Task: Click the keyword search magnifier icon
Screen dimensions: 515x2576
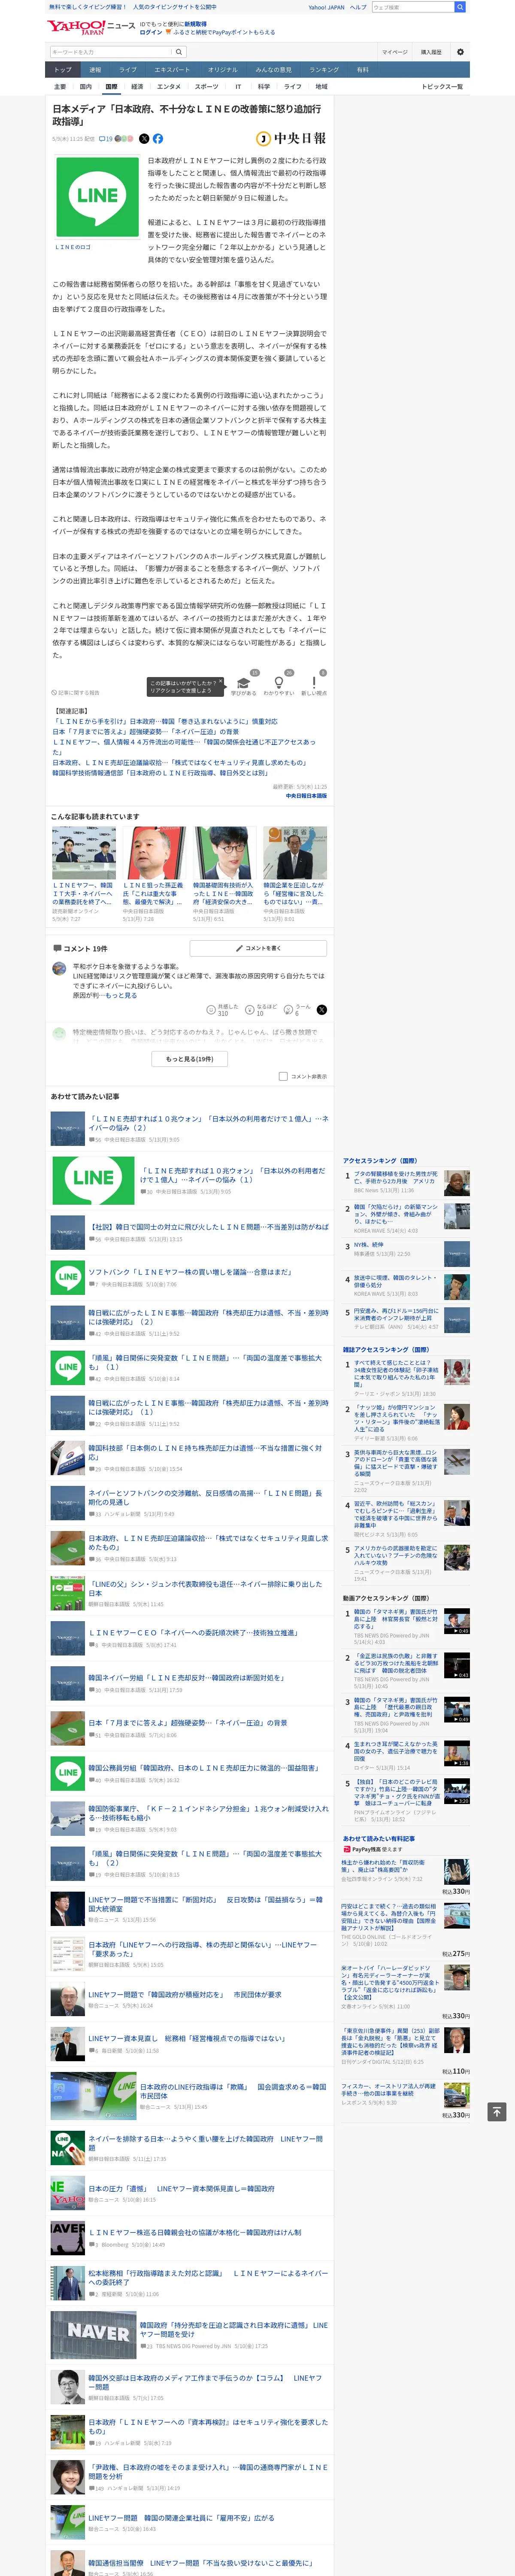Action: click(179, 52)
